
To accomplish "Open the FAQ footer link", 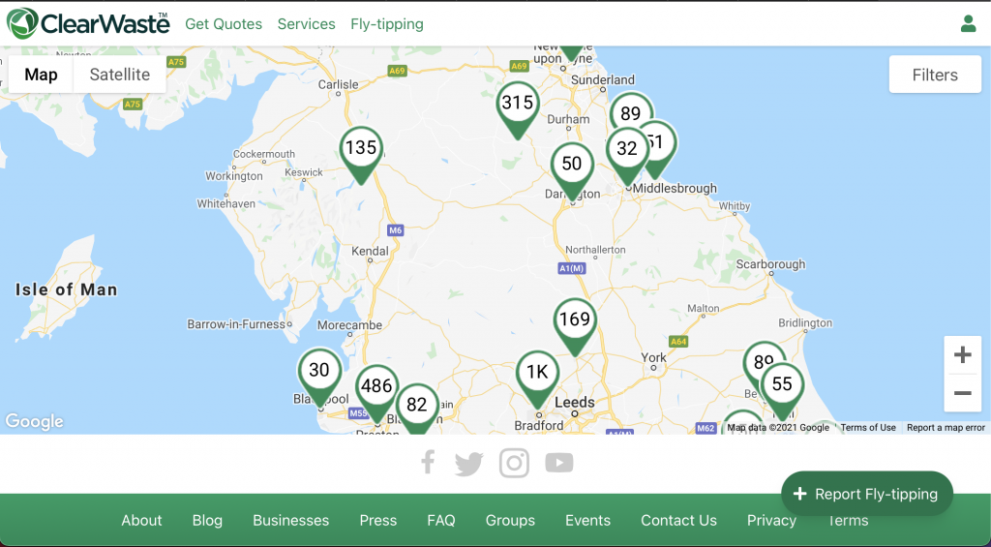I will pyautogui.click(x=441, y=521).
